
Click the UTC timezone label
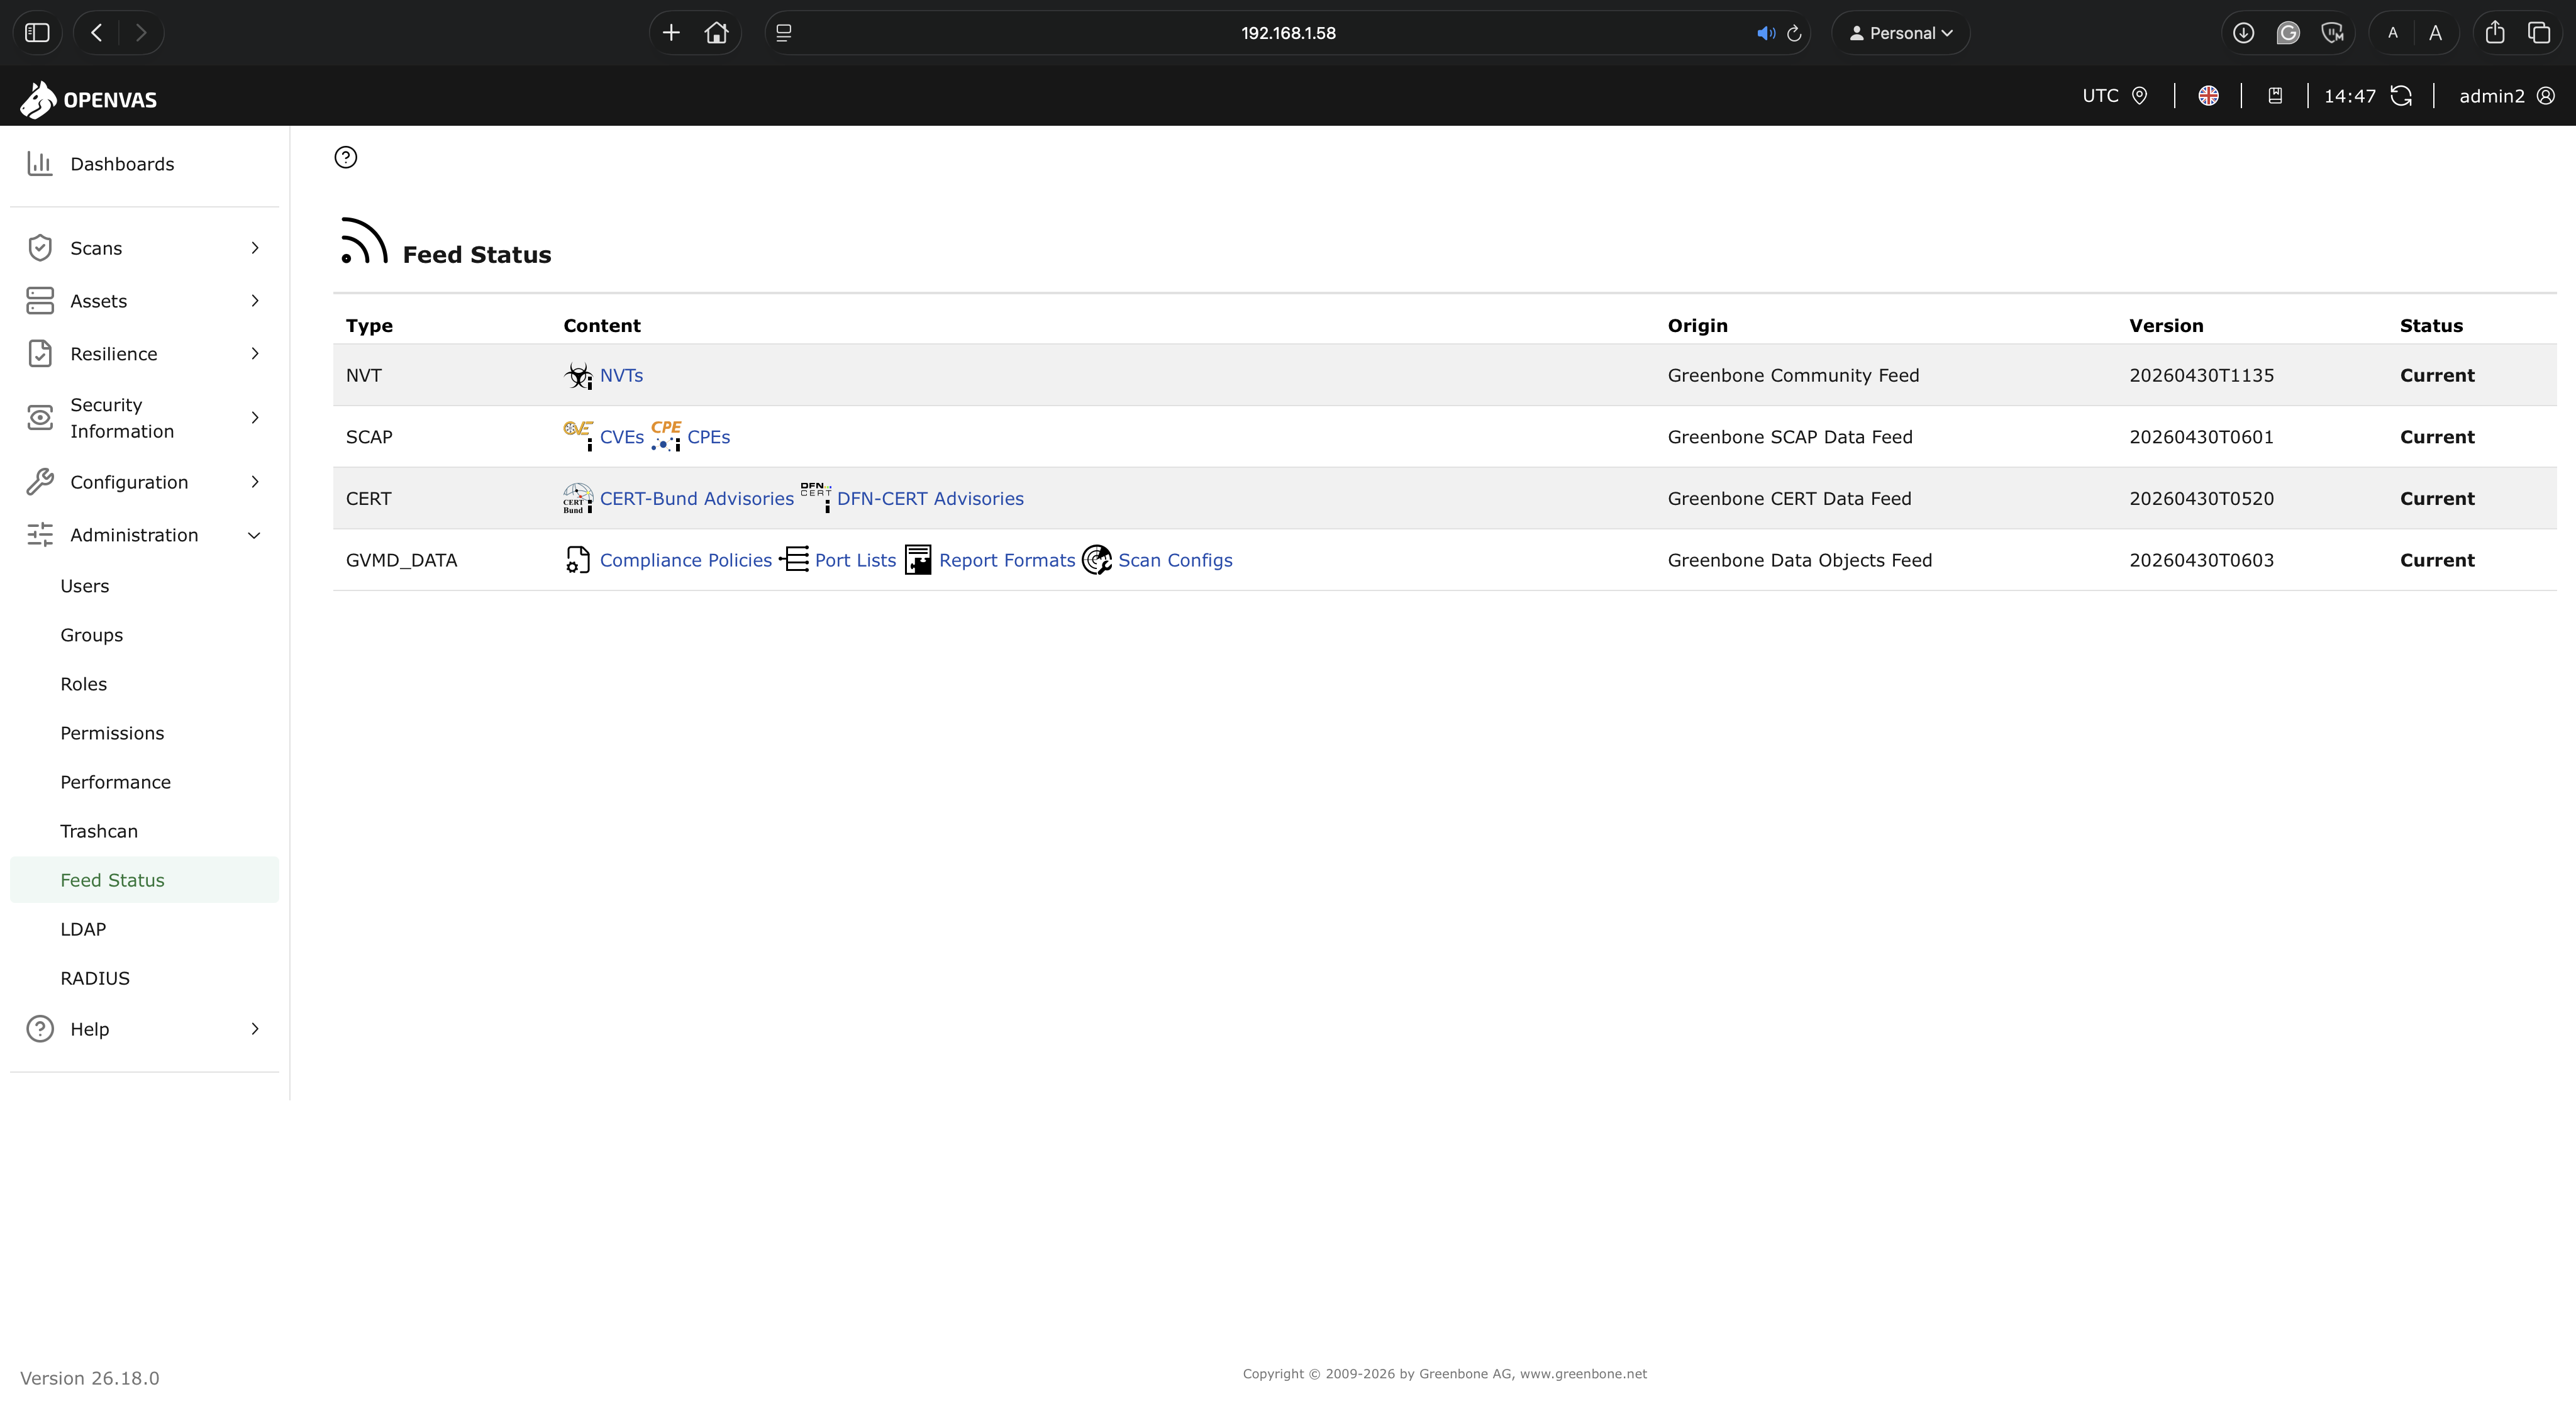click(2100, 96)
